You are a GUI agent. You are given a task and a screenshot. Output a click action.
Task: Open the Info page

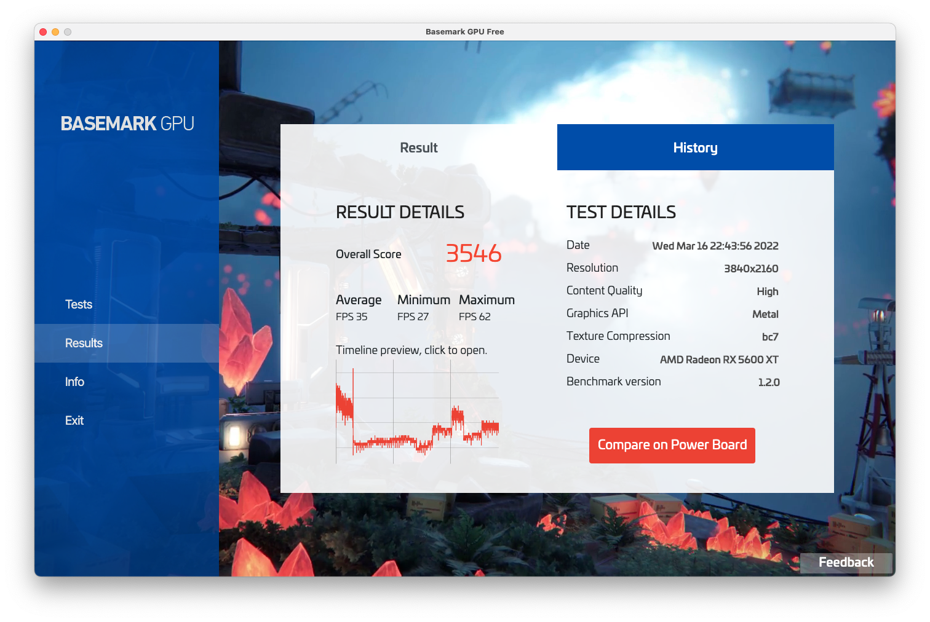(x=74, y=382)
